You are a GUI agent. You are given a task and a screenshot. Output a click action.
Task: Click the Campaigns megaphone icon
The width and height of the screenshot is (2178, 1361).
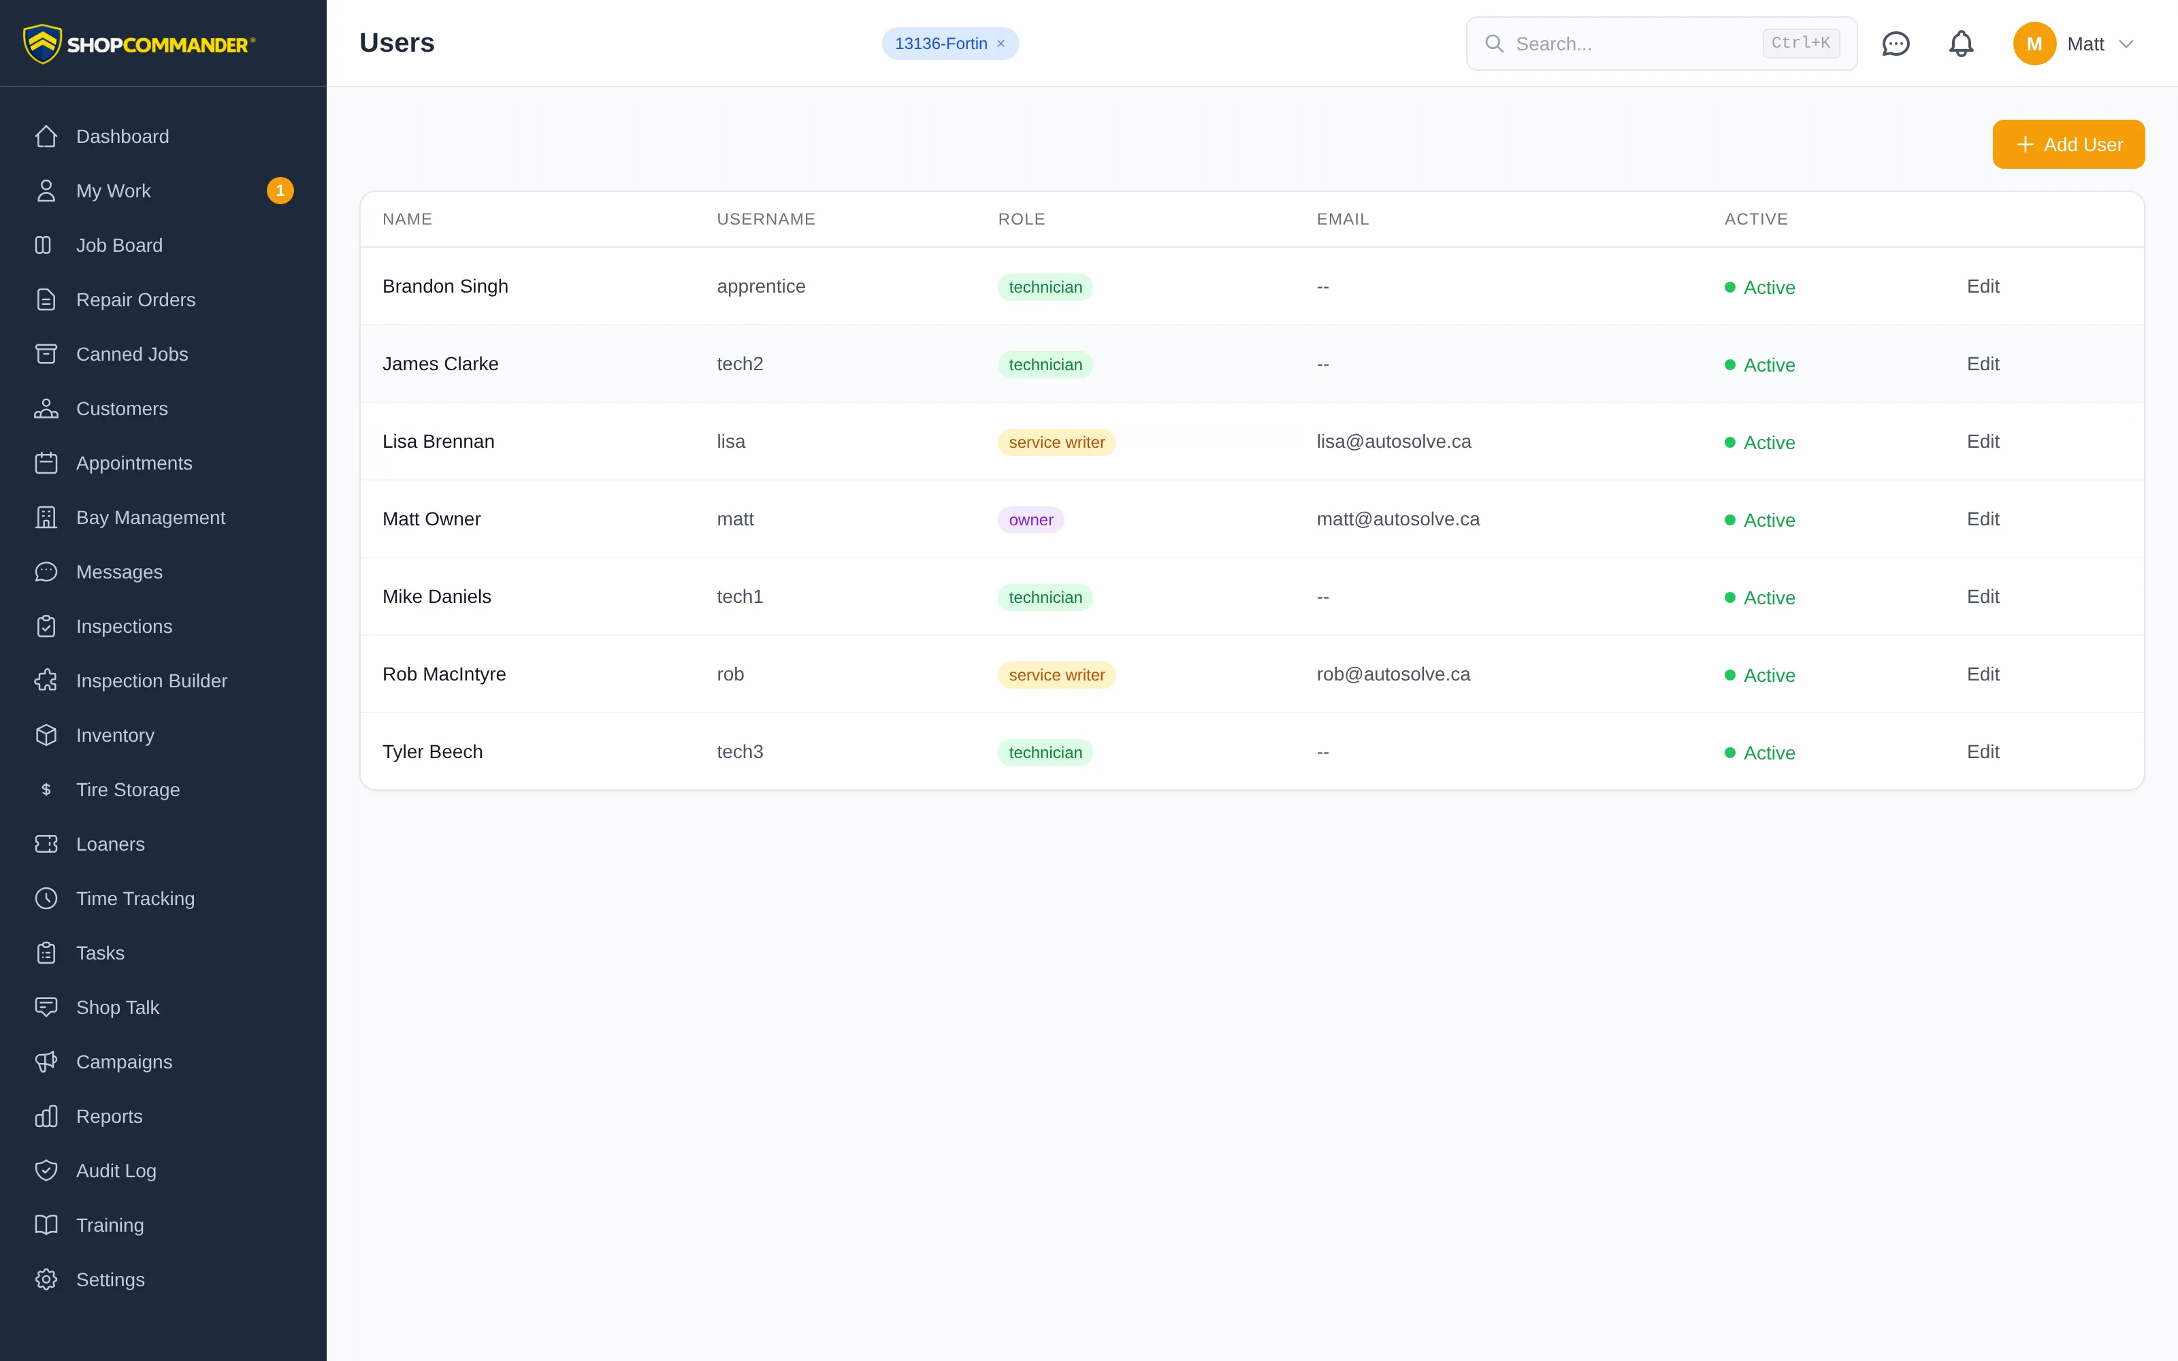point(46,1062)
